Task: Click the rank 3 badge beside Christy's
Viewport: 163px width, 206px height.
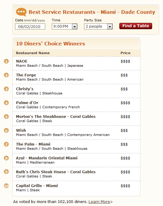Action: [6, 89]
